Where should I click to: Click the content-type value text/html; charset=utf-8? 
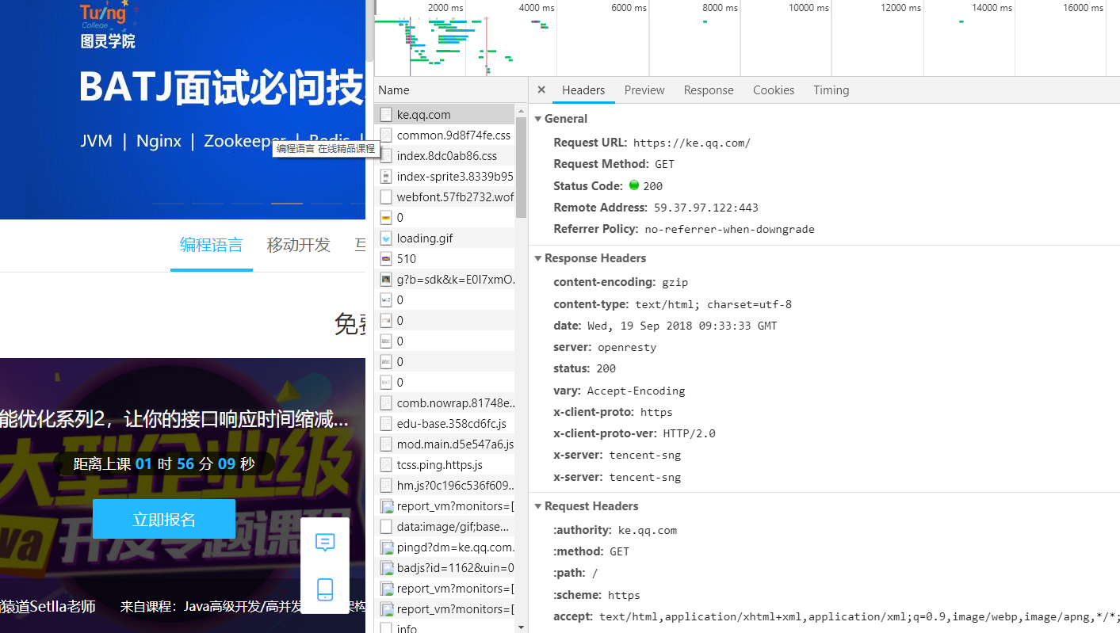(x=713, y=305)
